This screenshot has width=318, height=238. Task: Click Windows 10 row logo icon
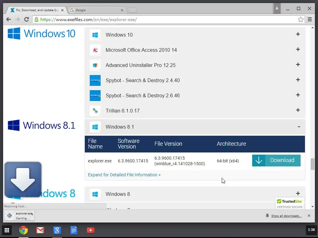[95, 35]
